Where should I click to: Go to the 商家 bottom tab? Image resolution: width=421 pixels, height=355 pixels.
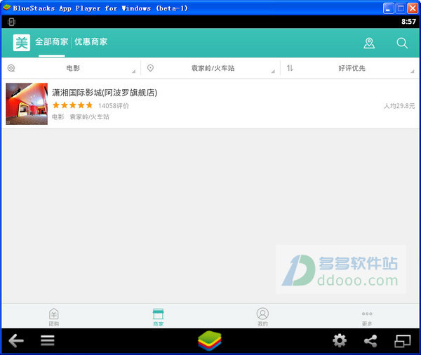pos(158,317)
